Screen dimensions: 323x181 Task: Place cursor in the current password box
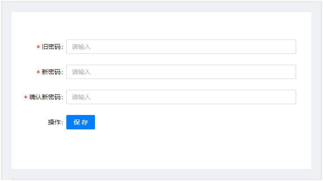[181, 47]
